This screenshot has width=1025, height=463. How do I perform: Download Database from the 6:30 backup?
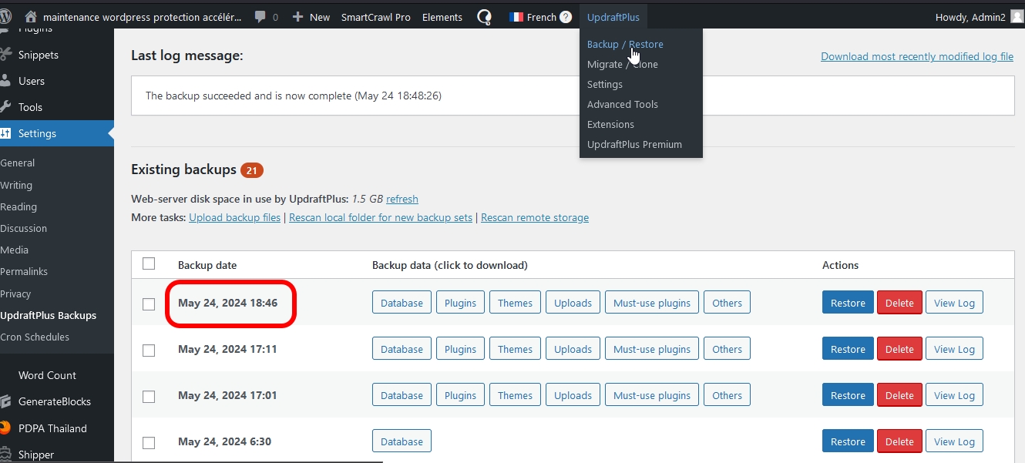coord(402,441)
